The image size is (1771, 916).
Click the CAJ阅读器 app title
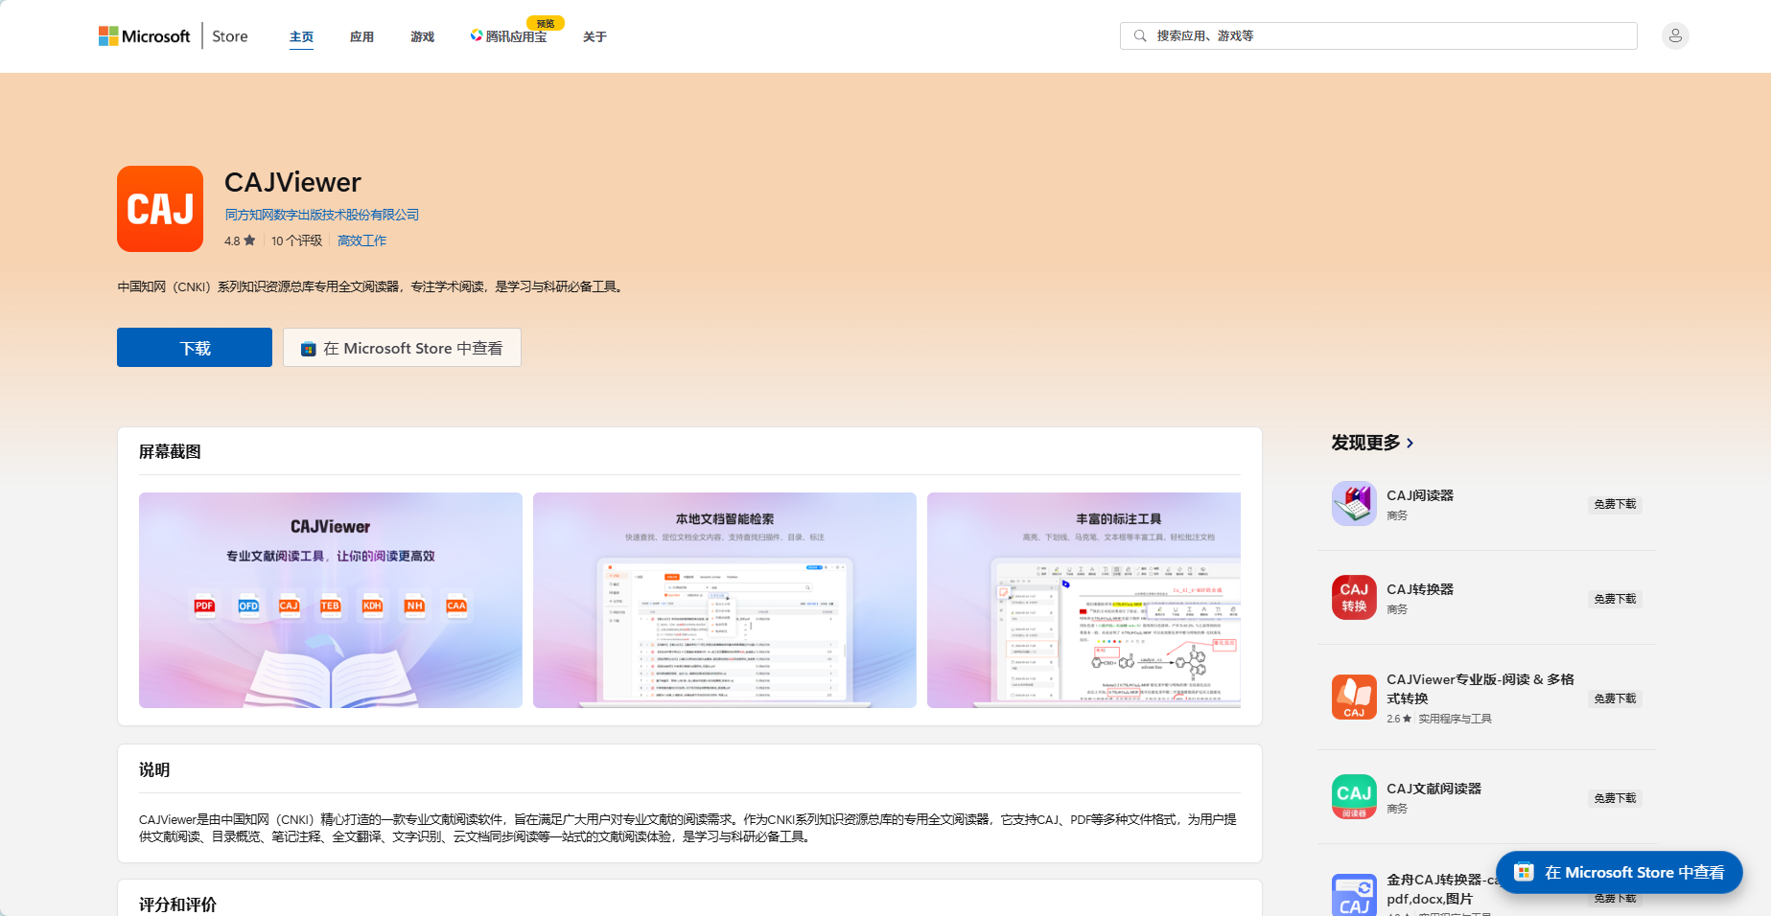coord(1420,495)
